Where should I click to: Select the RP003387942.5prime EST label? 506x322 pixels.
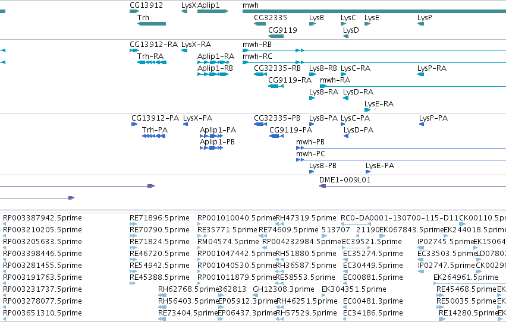tap(42, 218)
